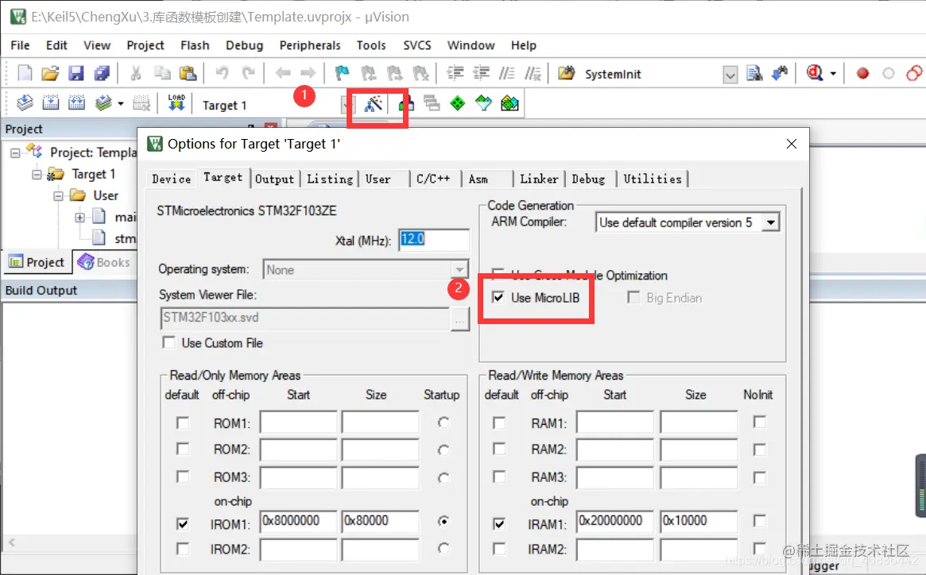Click the LOAD Download to flash icon
The height and width of the screenshot is (575, 926).
(176, 102)
